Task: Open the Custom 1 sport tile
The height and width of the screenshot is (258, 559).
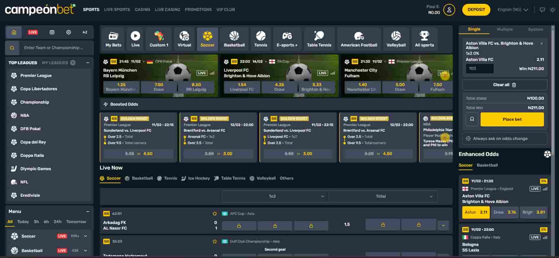Action: click(x=159, y=39)
